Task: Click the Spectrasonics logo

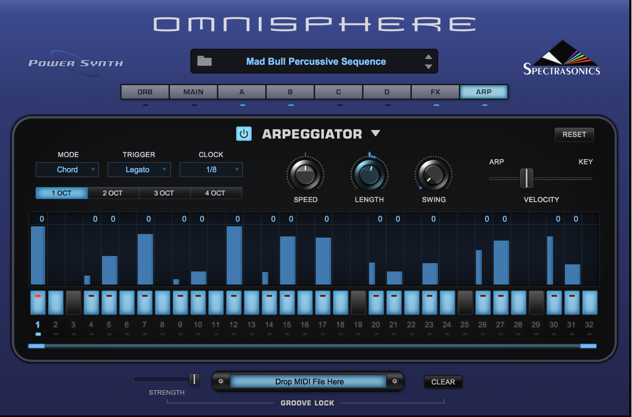Action: pyautogui.click(x=562, y=58)
